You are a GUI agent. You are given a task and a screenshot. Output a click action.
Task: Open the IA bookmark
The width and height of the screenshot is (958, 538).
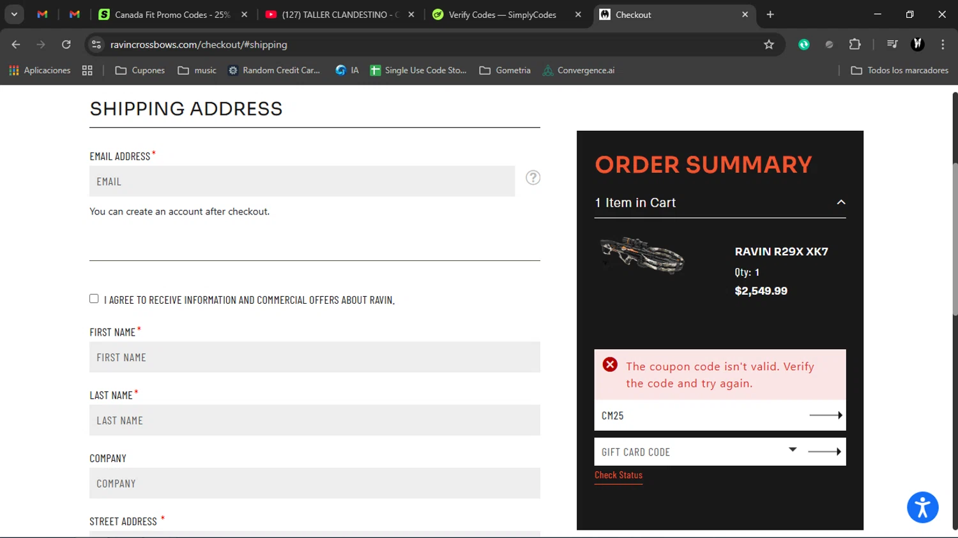pyautogui.click(x=347, y=70)
